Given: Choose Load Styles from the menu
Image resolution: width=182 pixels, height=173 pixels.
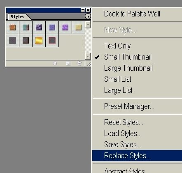Looking at the screenshot, I should click(x=123, y=134).
